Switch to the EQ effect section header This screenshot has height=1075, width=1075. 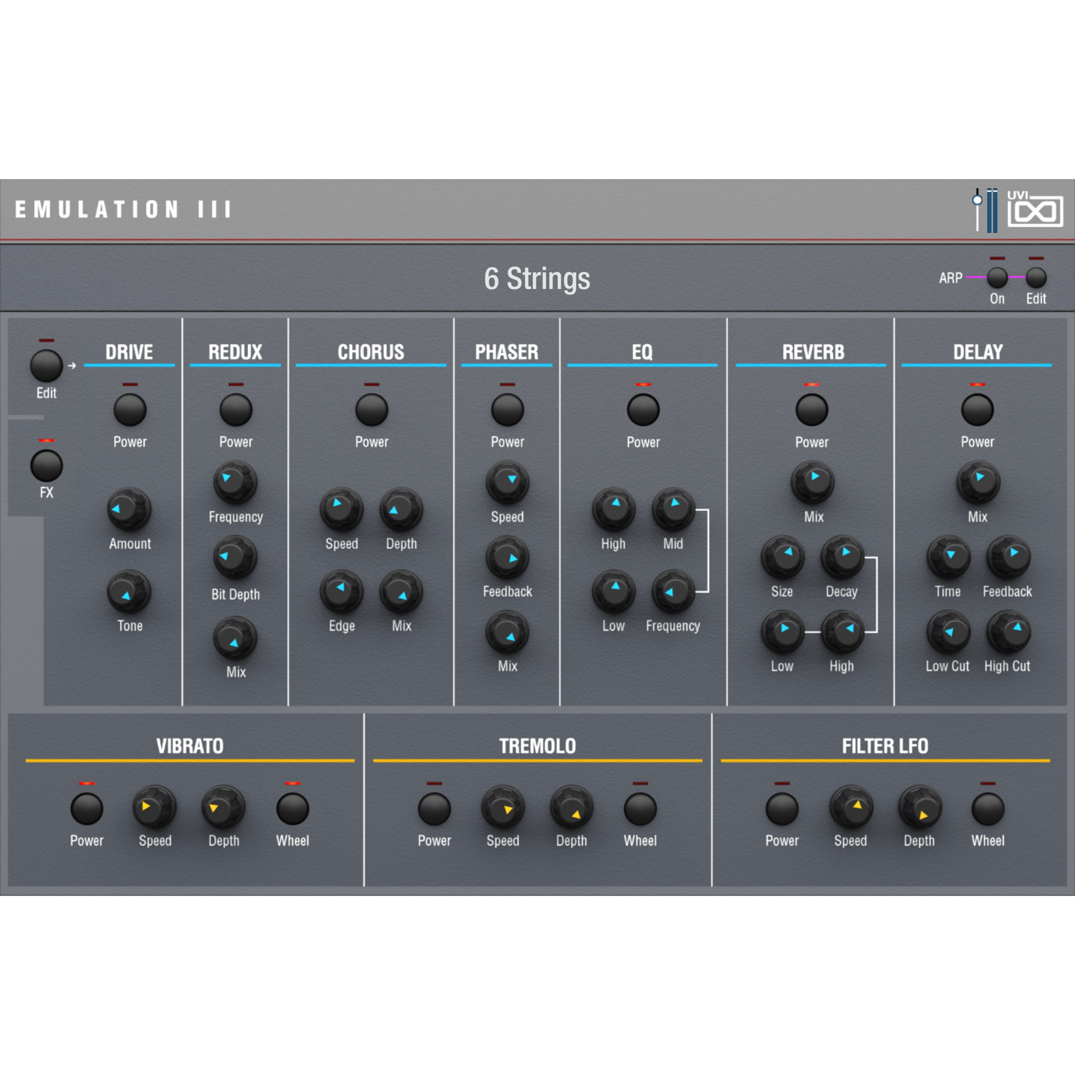[643, 352]
